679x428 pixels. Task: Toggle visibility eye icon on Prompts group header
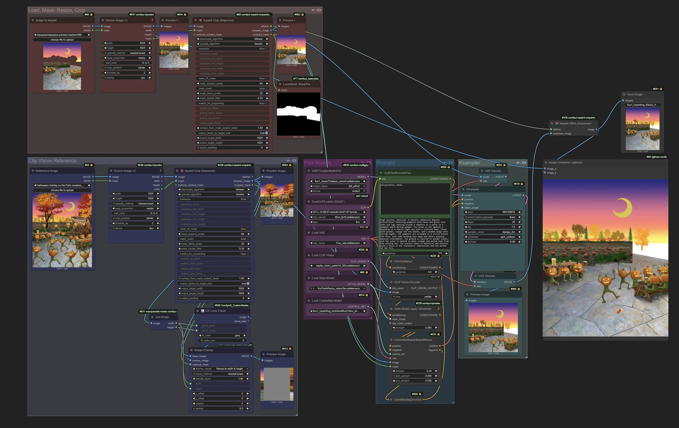pos(450,163)
